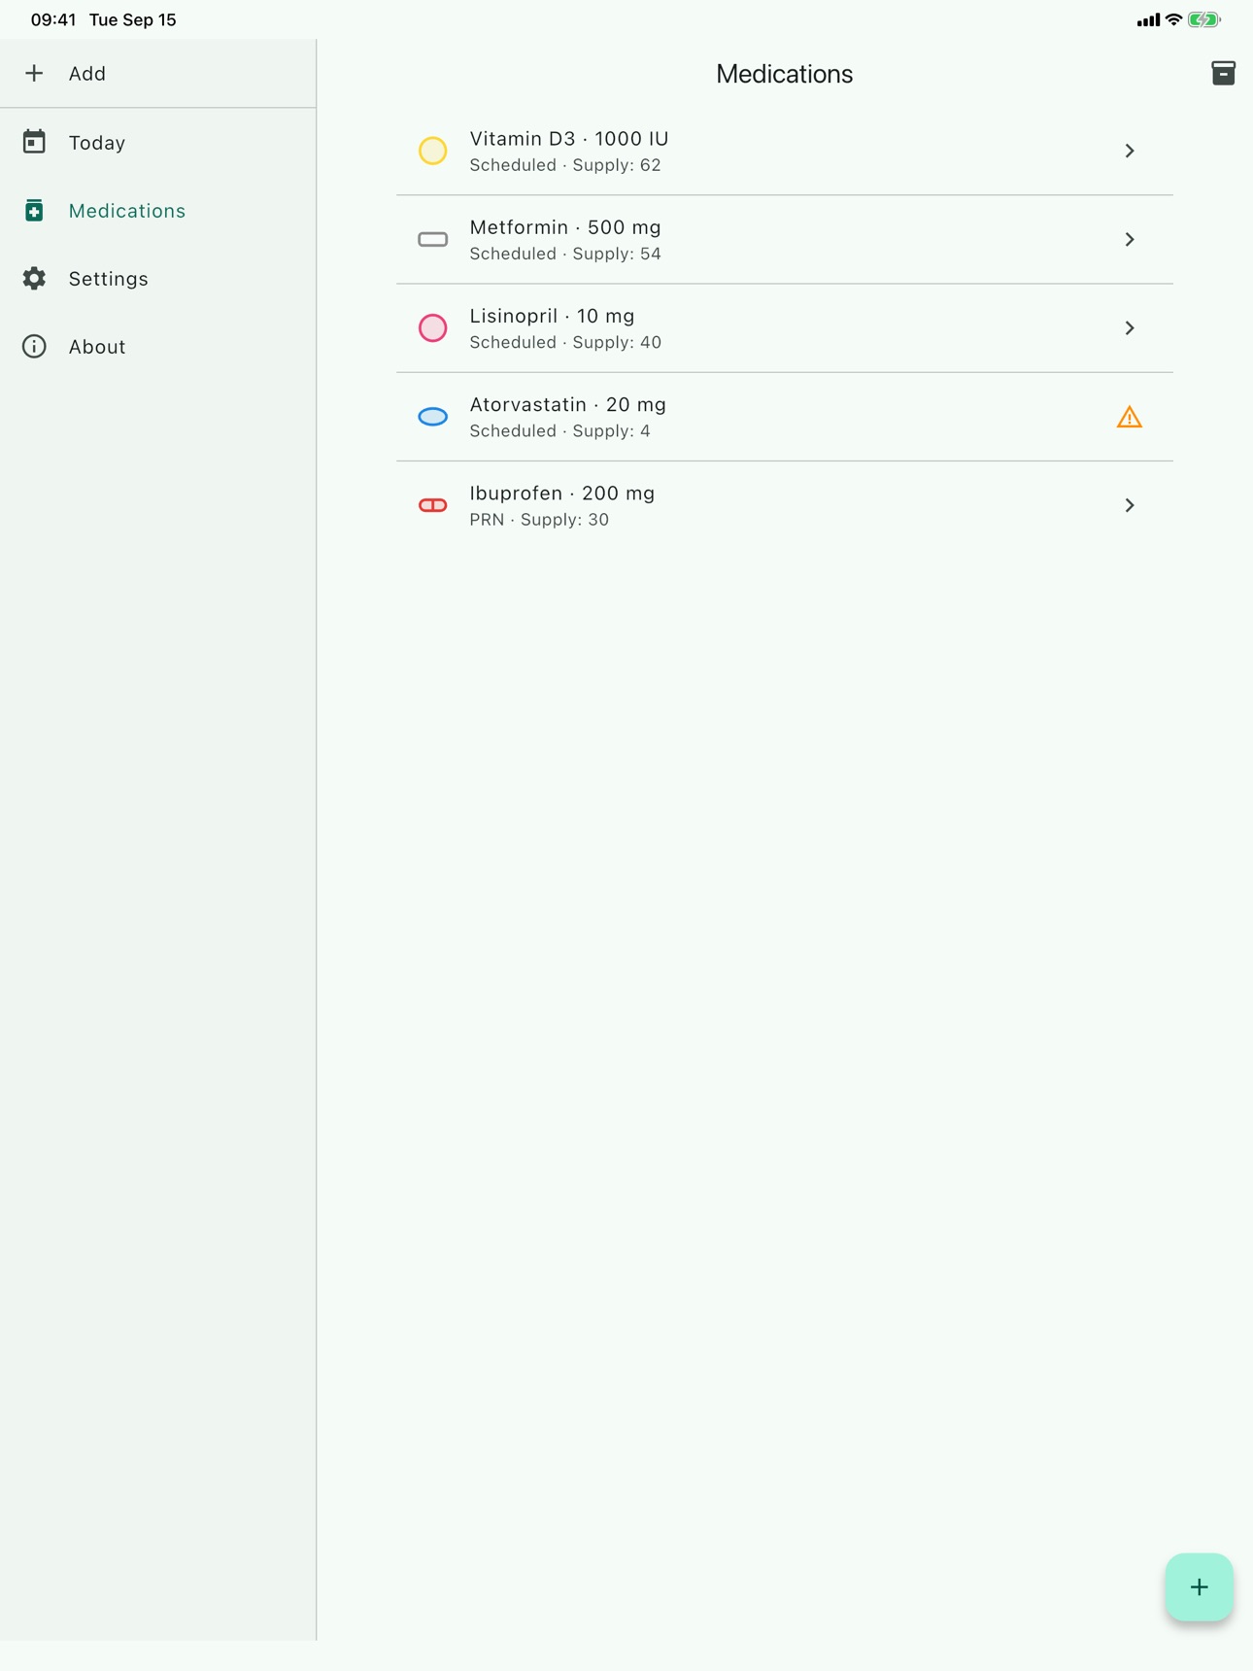Click the blue oval Atorvastatin pill icon
Screen dimensions: 1253x1671
[432, 416]
